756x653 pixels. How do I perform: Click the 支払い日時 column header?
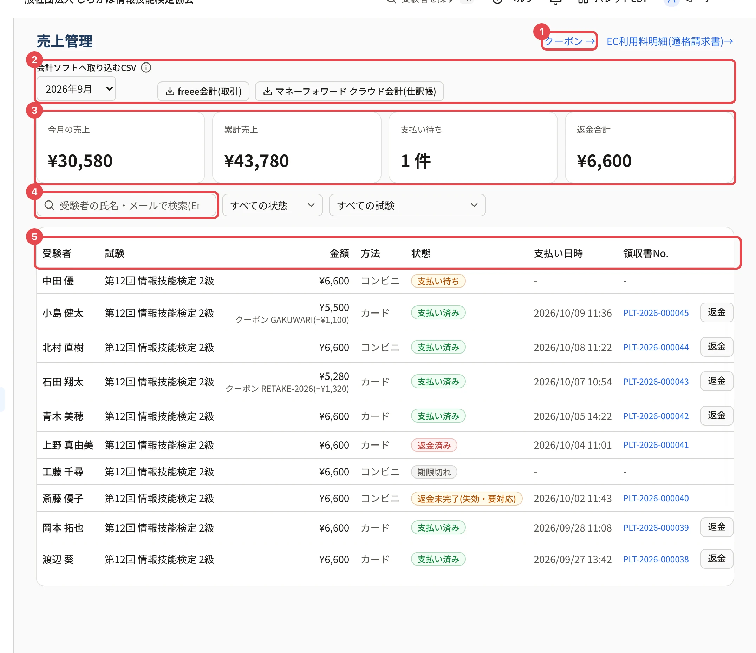(558, 253)
